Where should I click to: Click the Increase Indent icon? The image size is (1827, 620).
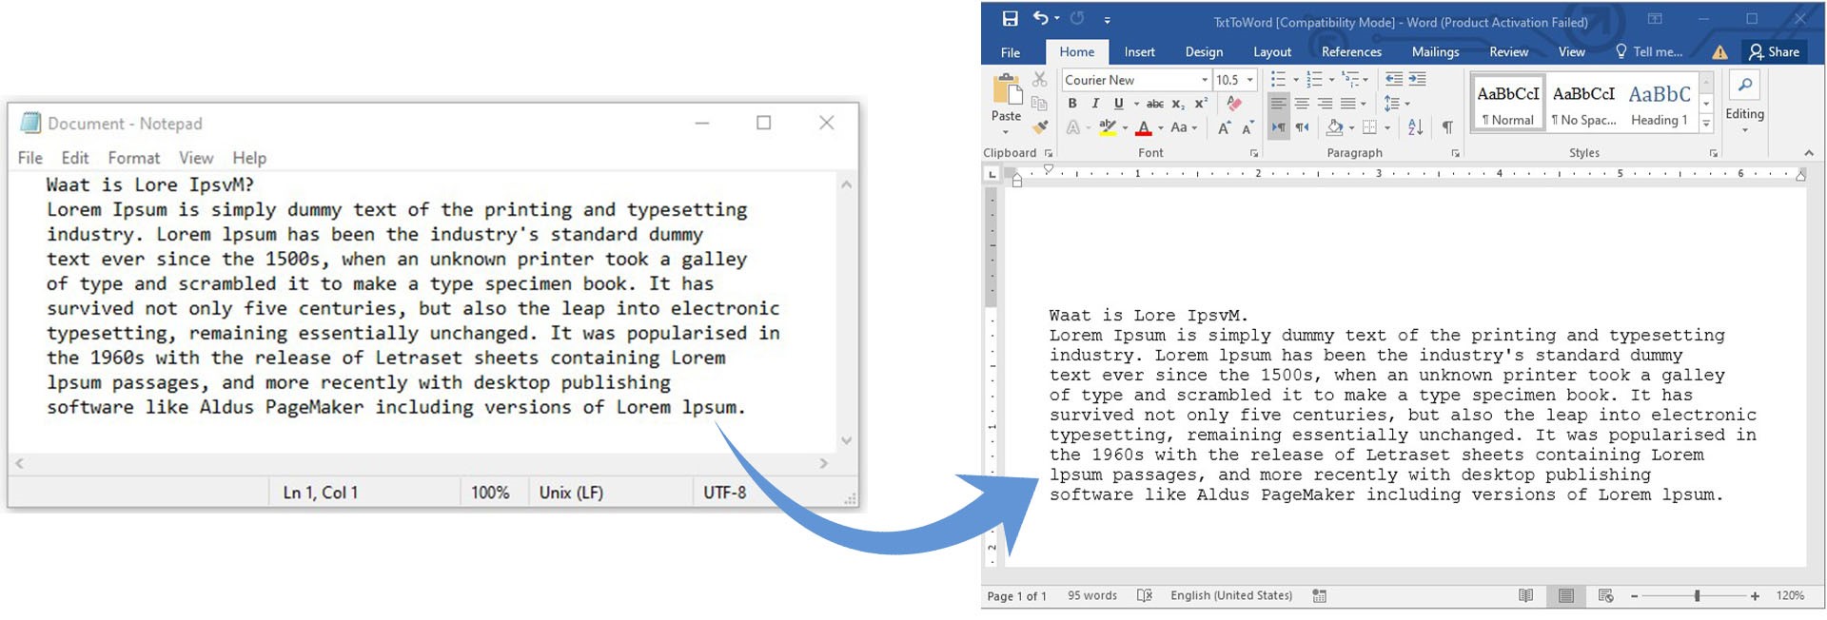click(x=1418, y=80)
